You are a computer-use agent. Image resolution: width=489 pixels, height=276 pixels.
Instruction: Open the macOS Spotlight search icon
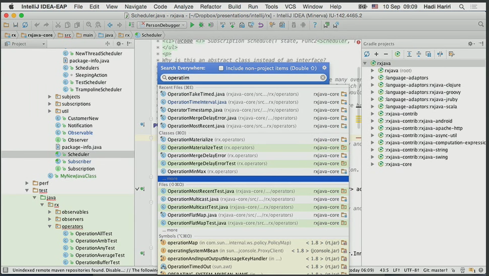[x=462, y=7]
